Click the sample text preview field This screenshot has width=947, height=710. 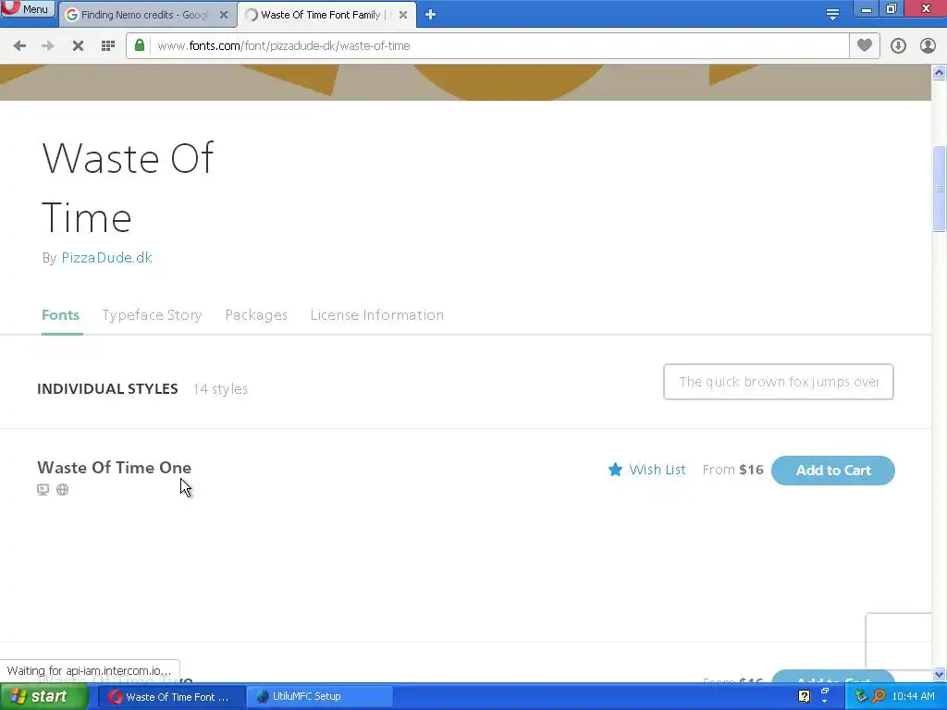[x=779, y=382]
